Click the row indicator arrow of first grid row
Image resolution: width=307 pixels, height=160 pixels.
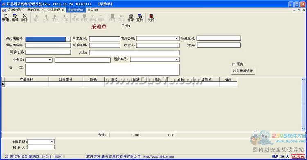pyautogui.click(x=3, y=84)
